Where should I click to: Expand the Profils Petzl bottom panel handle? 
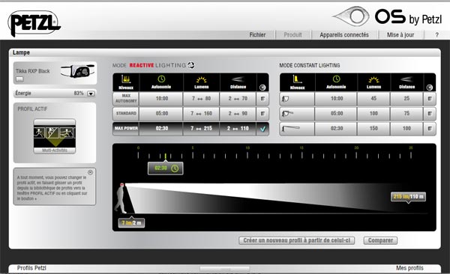click(225, 269)
